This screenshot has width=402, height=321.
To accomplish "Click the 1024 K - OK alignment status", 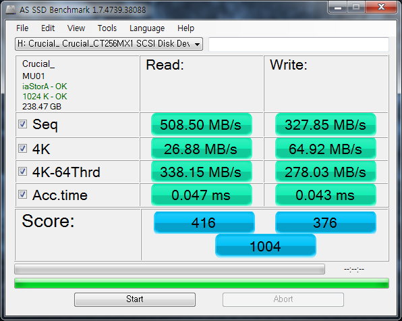I will point(45,97).
